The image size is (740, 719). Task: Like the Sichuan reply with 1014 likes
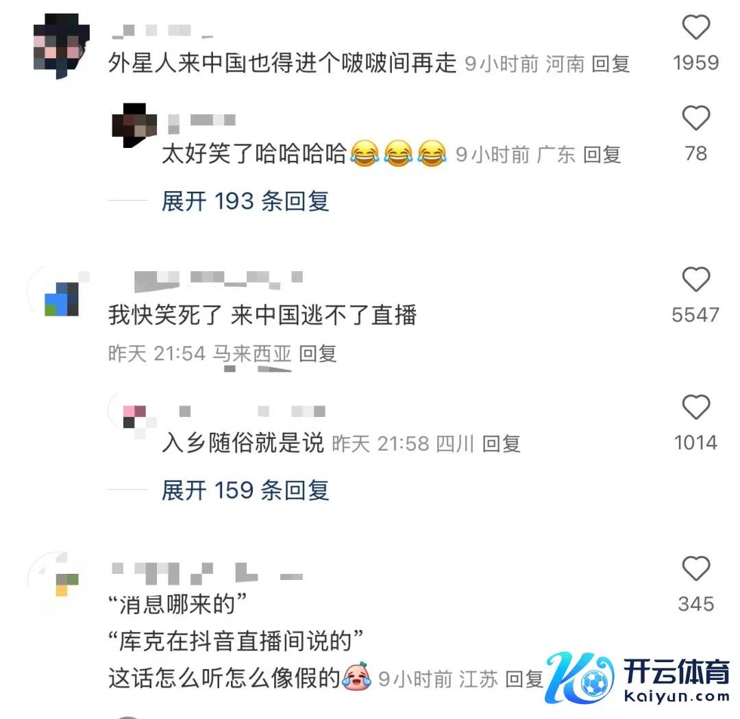click(696, 407)
